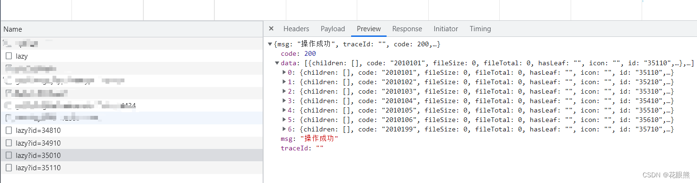Viewport: 697px width, 183px height.
Task: Open the Payload tab
Action: point(333,29)
